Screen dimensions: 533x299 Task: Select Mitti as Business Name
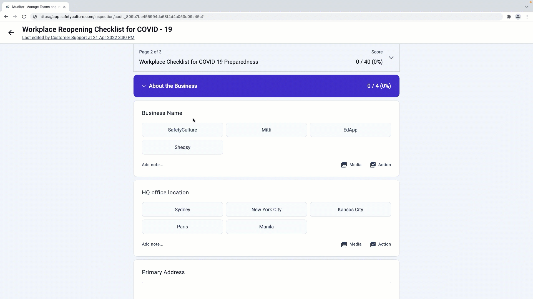[266, 130]
